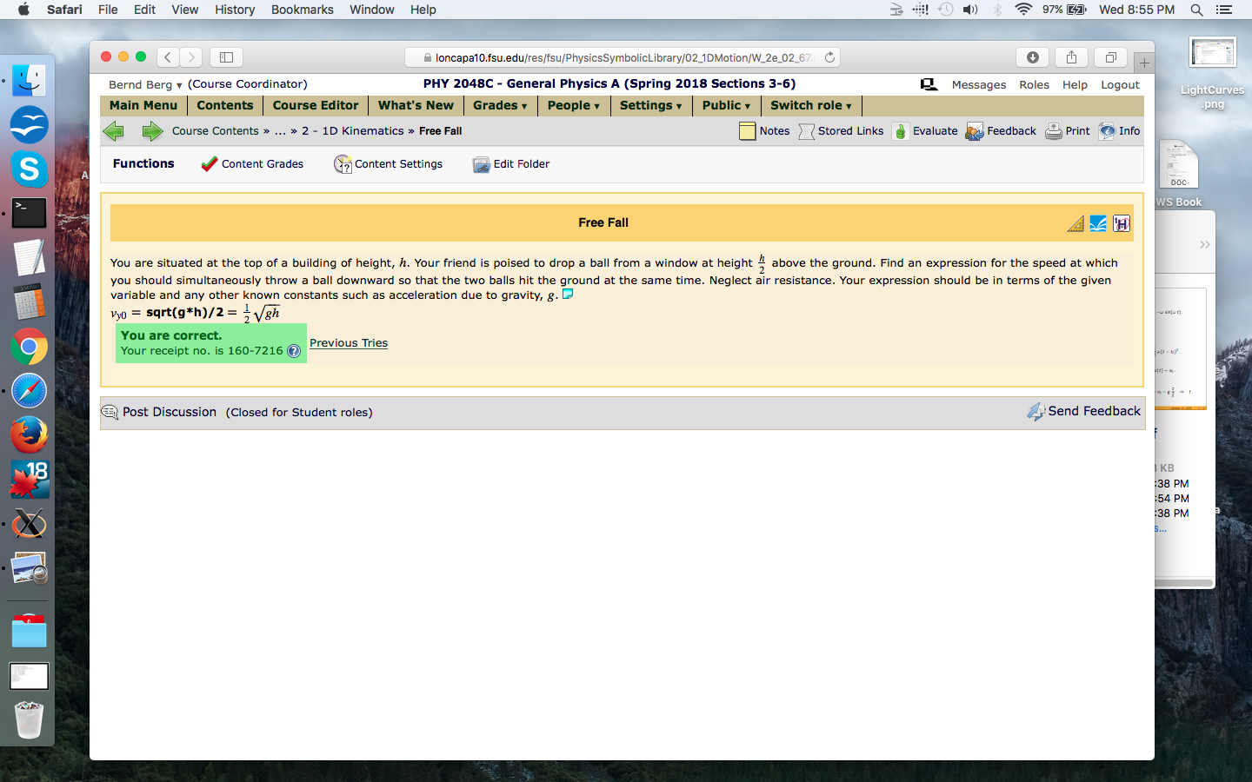
Task: Open Spotlight search magnifier
Action: [1196, 10]
